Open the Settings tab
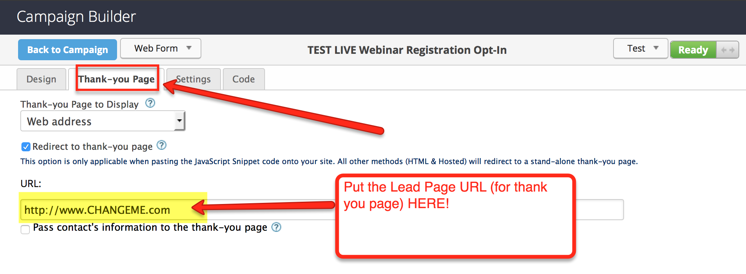The height and width of the screenshot is (274, 746). 193,79
